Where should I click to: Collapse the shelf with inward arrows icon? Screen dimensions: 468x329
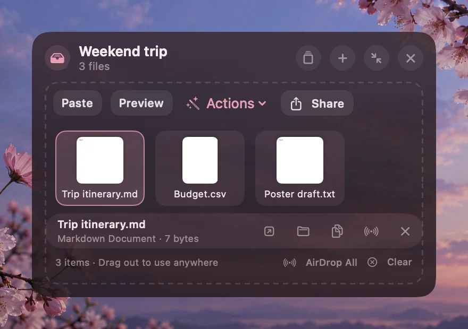click(x=377, y=58)
